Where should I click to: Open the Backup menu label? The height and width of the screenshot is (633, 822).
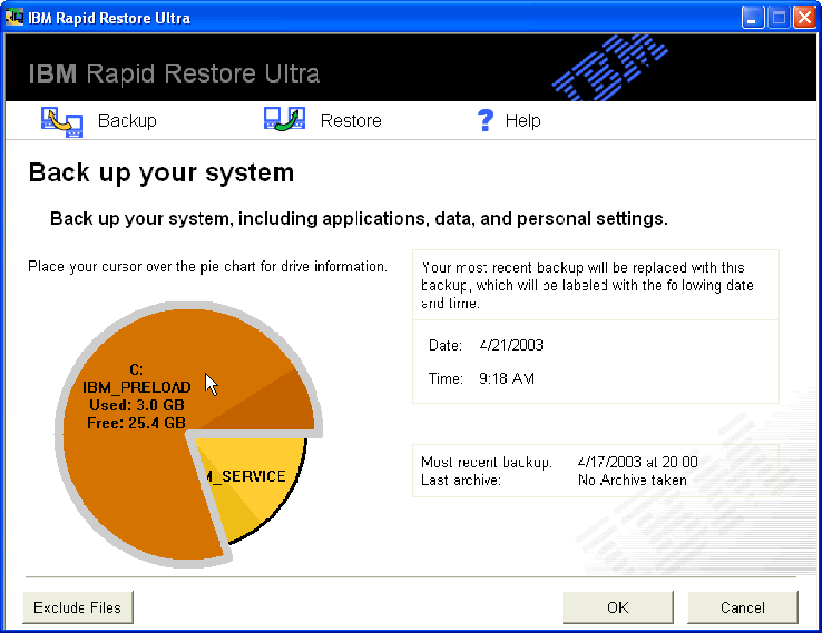[x=127, y=121]
